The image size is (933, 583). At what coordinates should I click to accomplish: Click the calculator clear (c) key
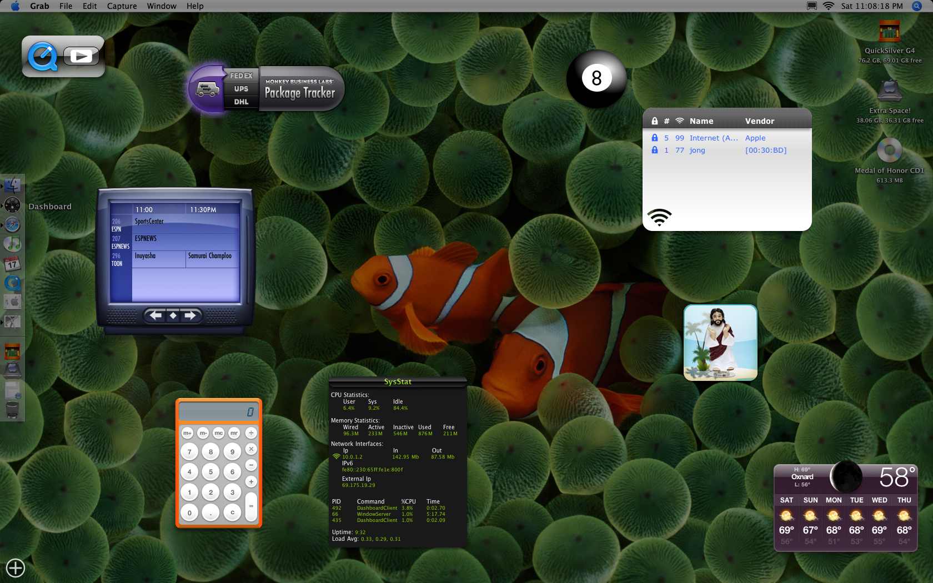(232, 512)
